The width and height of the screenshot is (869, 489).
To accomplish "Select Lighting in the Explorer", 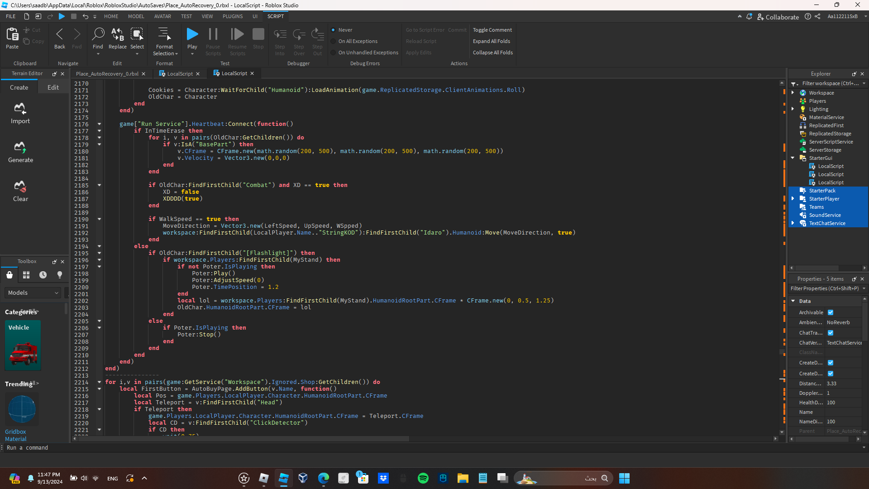I will (819, 109).
